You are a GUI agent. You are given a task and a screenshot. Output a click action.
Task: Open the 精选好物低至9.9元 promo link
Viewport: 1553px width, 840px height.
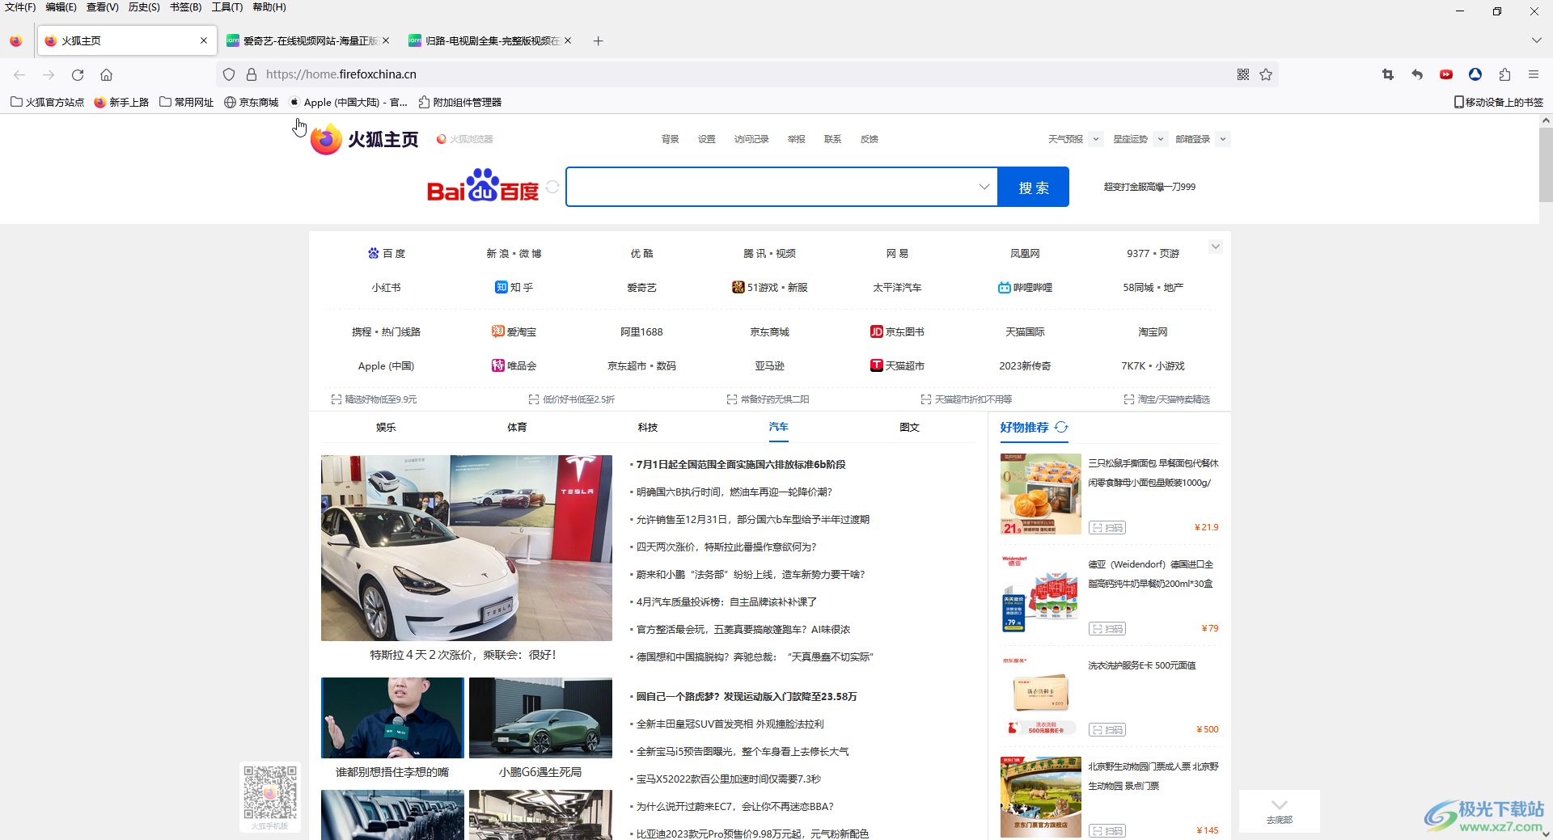click(374, 399)
